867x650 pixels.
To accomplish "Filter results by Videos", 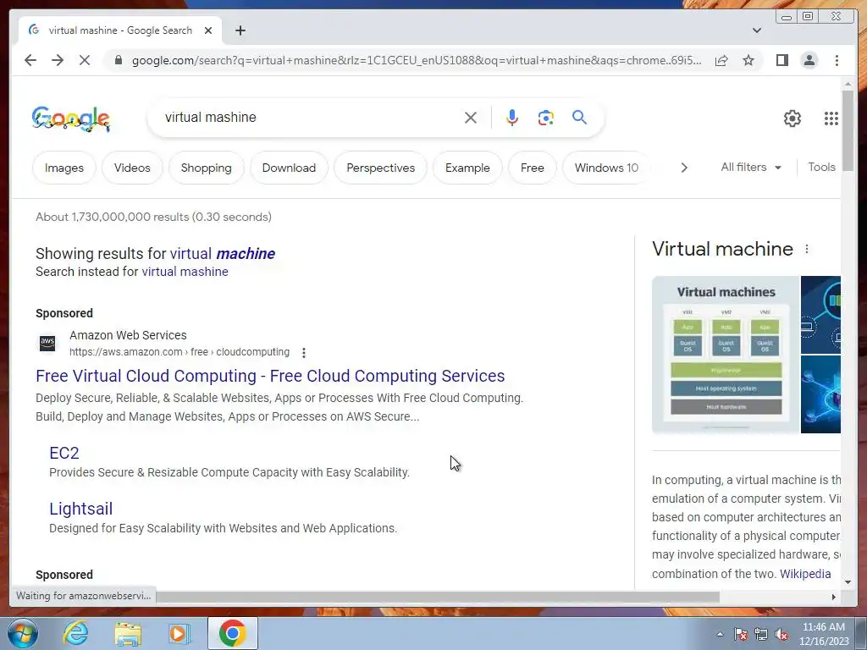I will [x=132, y=168].
